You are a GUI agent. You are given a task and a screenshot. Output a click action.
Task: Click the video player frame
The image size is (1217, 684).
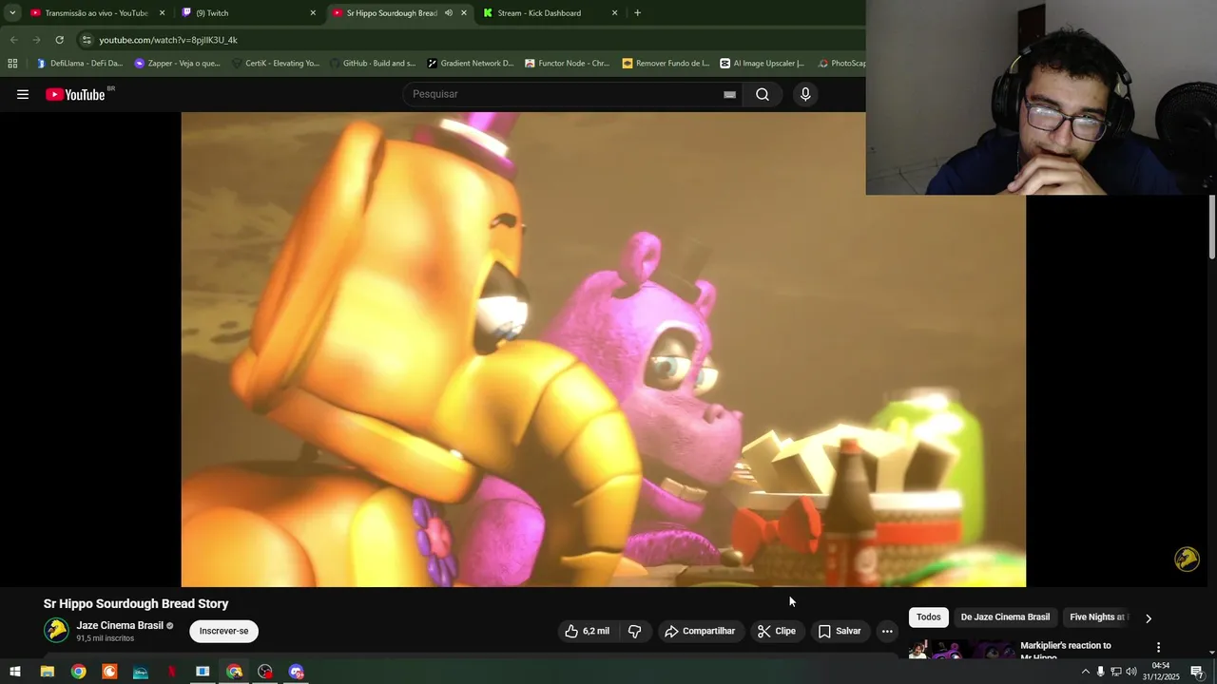coord(604,350)
